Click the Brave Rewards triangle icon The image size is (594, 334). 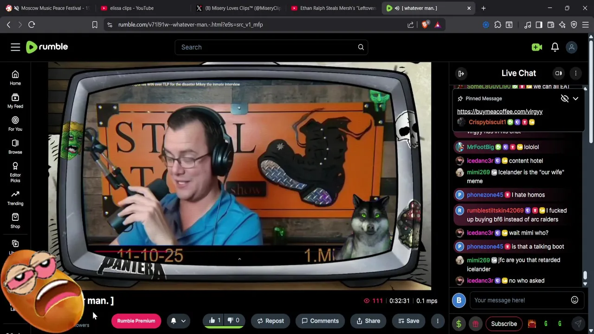click(x=437, y=25)
